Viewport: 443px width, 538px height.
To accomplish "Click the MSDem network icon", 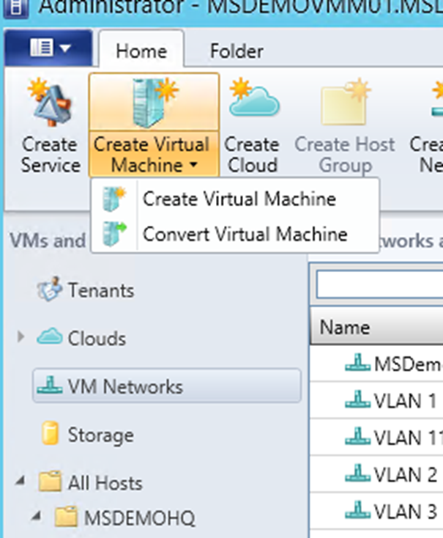I will coord(357,362).
